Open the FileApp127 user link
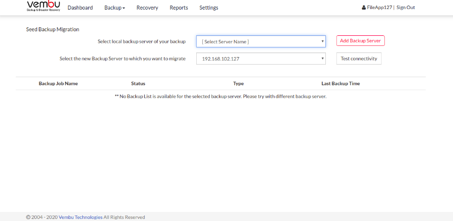 pos(379,8)
